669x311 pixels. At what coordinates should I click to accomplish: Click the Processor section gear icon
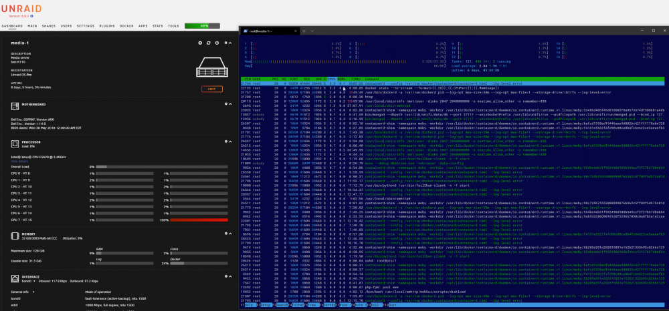[226, 141]
